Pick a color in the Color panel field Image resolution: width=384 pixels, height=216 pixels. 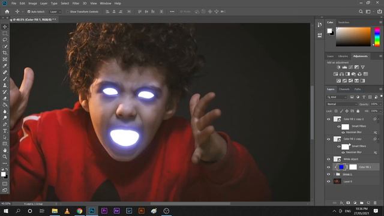click(x=353, y=37)
